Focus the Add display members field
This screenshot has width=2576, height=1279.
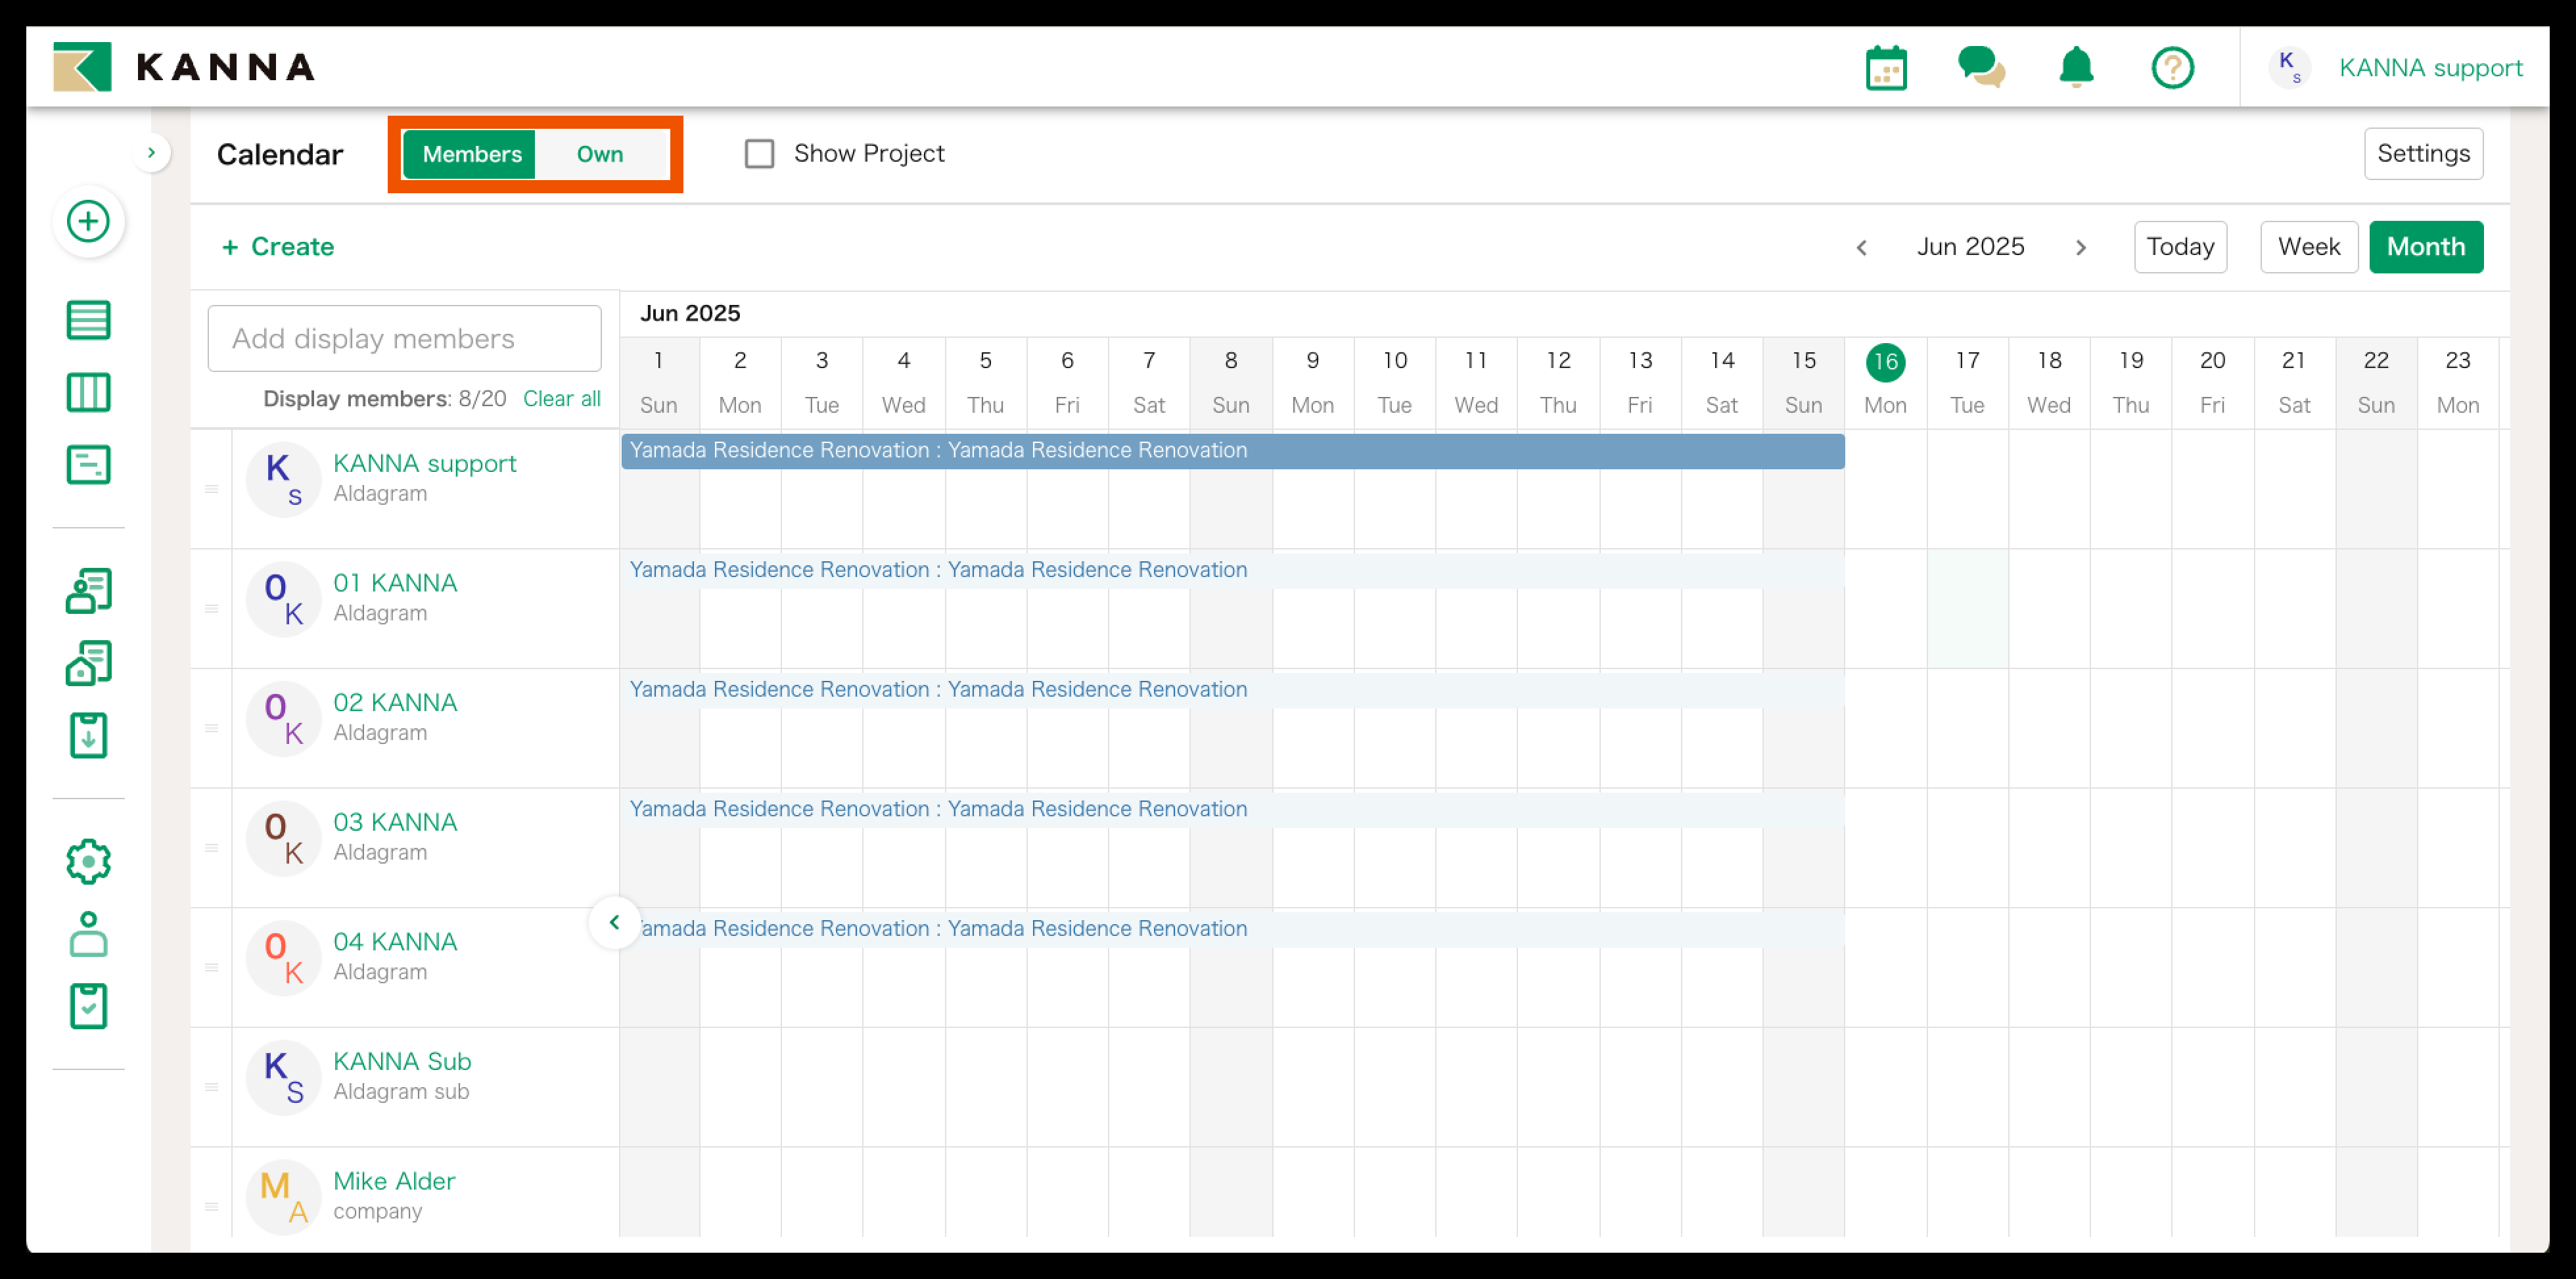point(404,338)
